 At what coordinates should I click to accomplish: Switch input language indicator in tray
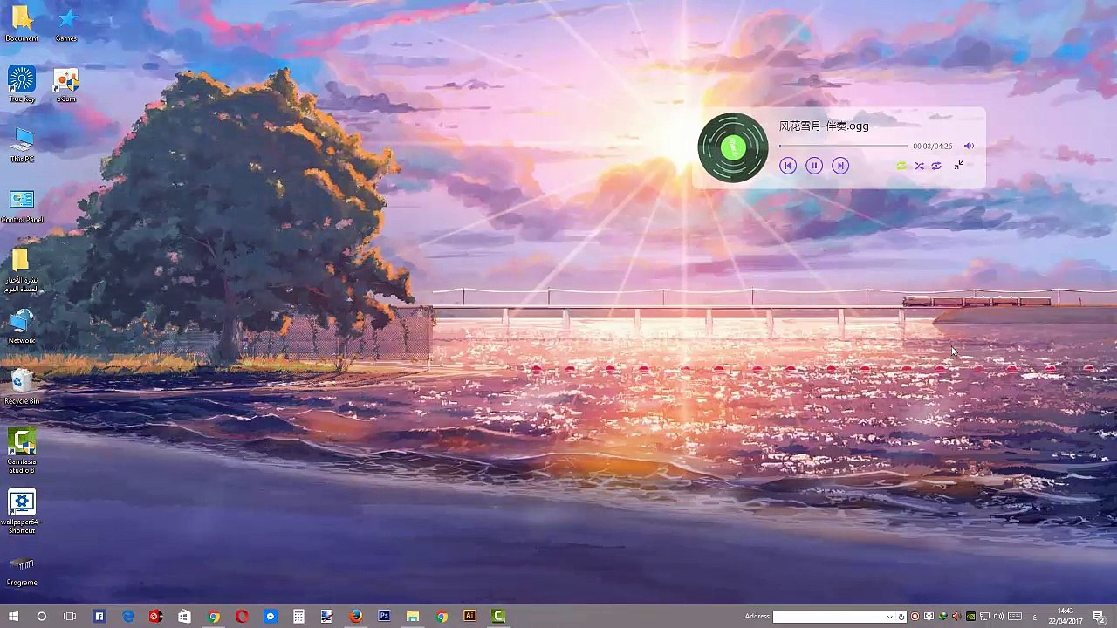pos(1035,617)
